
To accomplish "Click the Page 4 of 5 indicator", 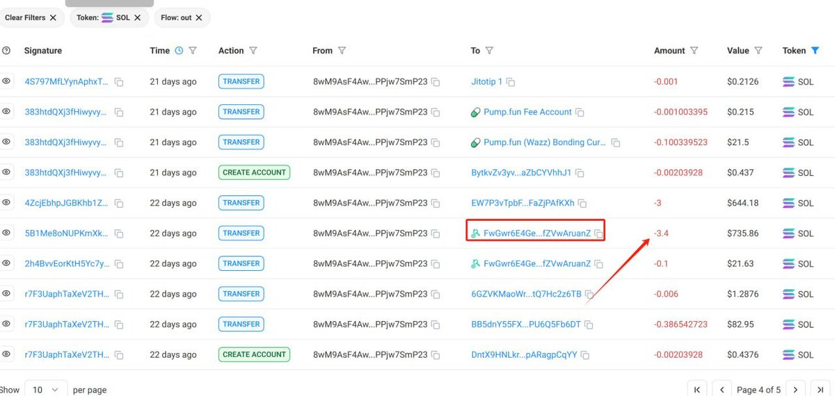I will [758, 390].
